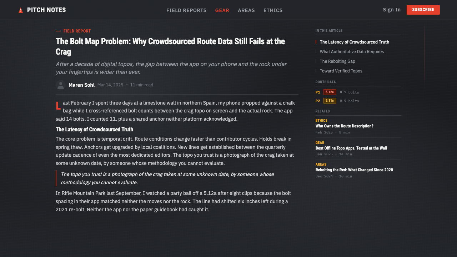Click The Latency of Crowdsourced Truth heading

94,130
